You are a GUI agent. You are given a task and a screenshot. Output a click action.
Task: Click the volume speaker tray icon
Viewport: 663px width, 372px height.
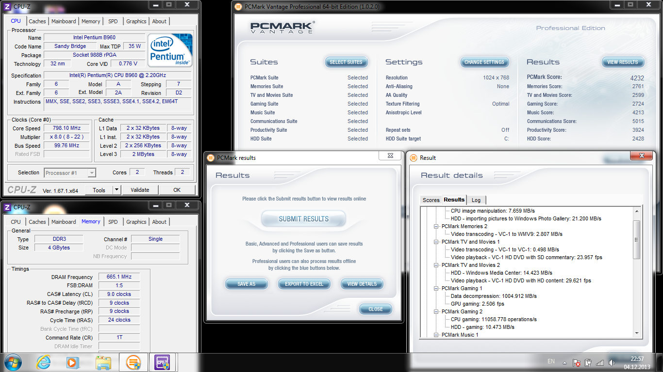point(612,362)
